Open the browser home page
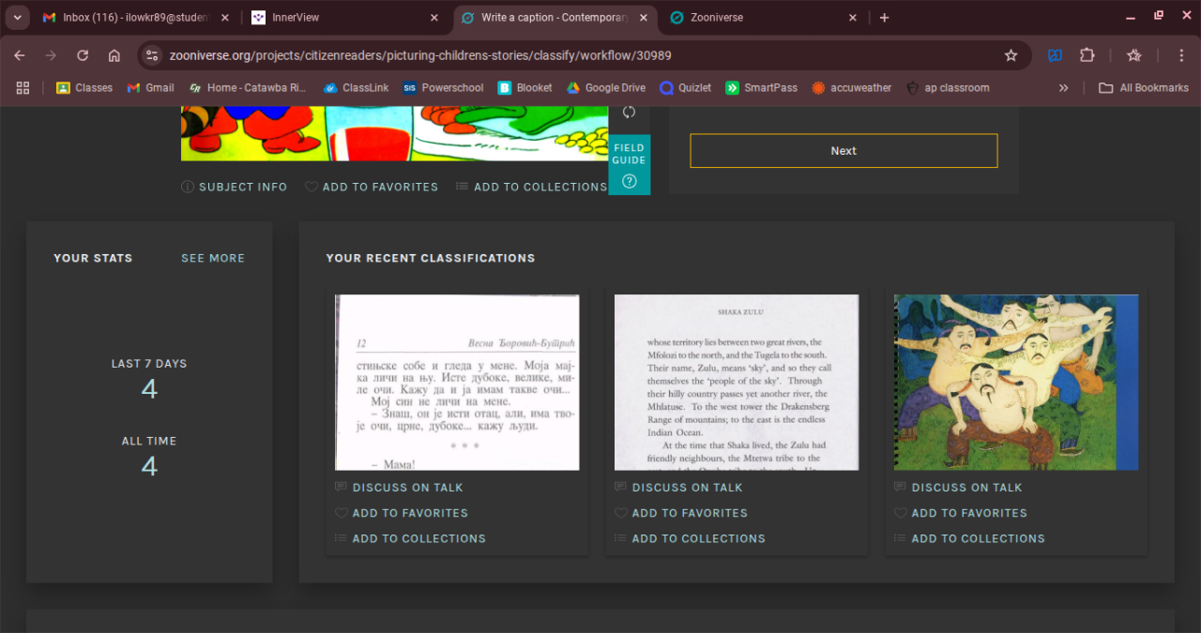Viewport: 1201px width, 633px height. click(x=114, y=55)
